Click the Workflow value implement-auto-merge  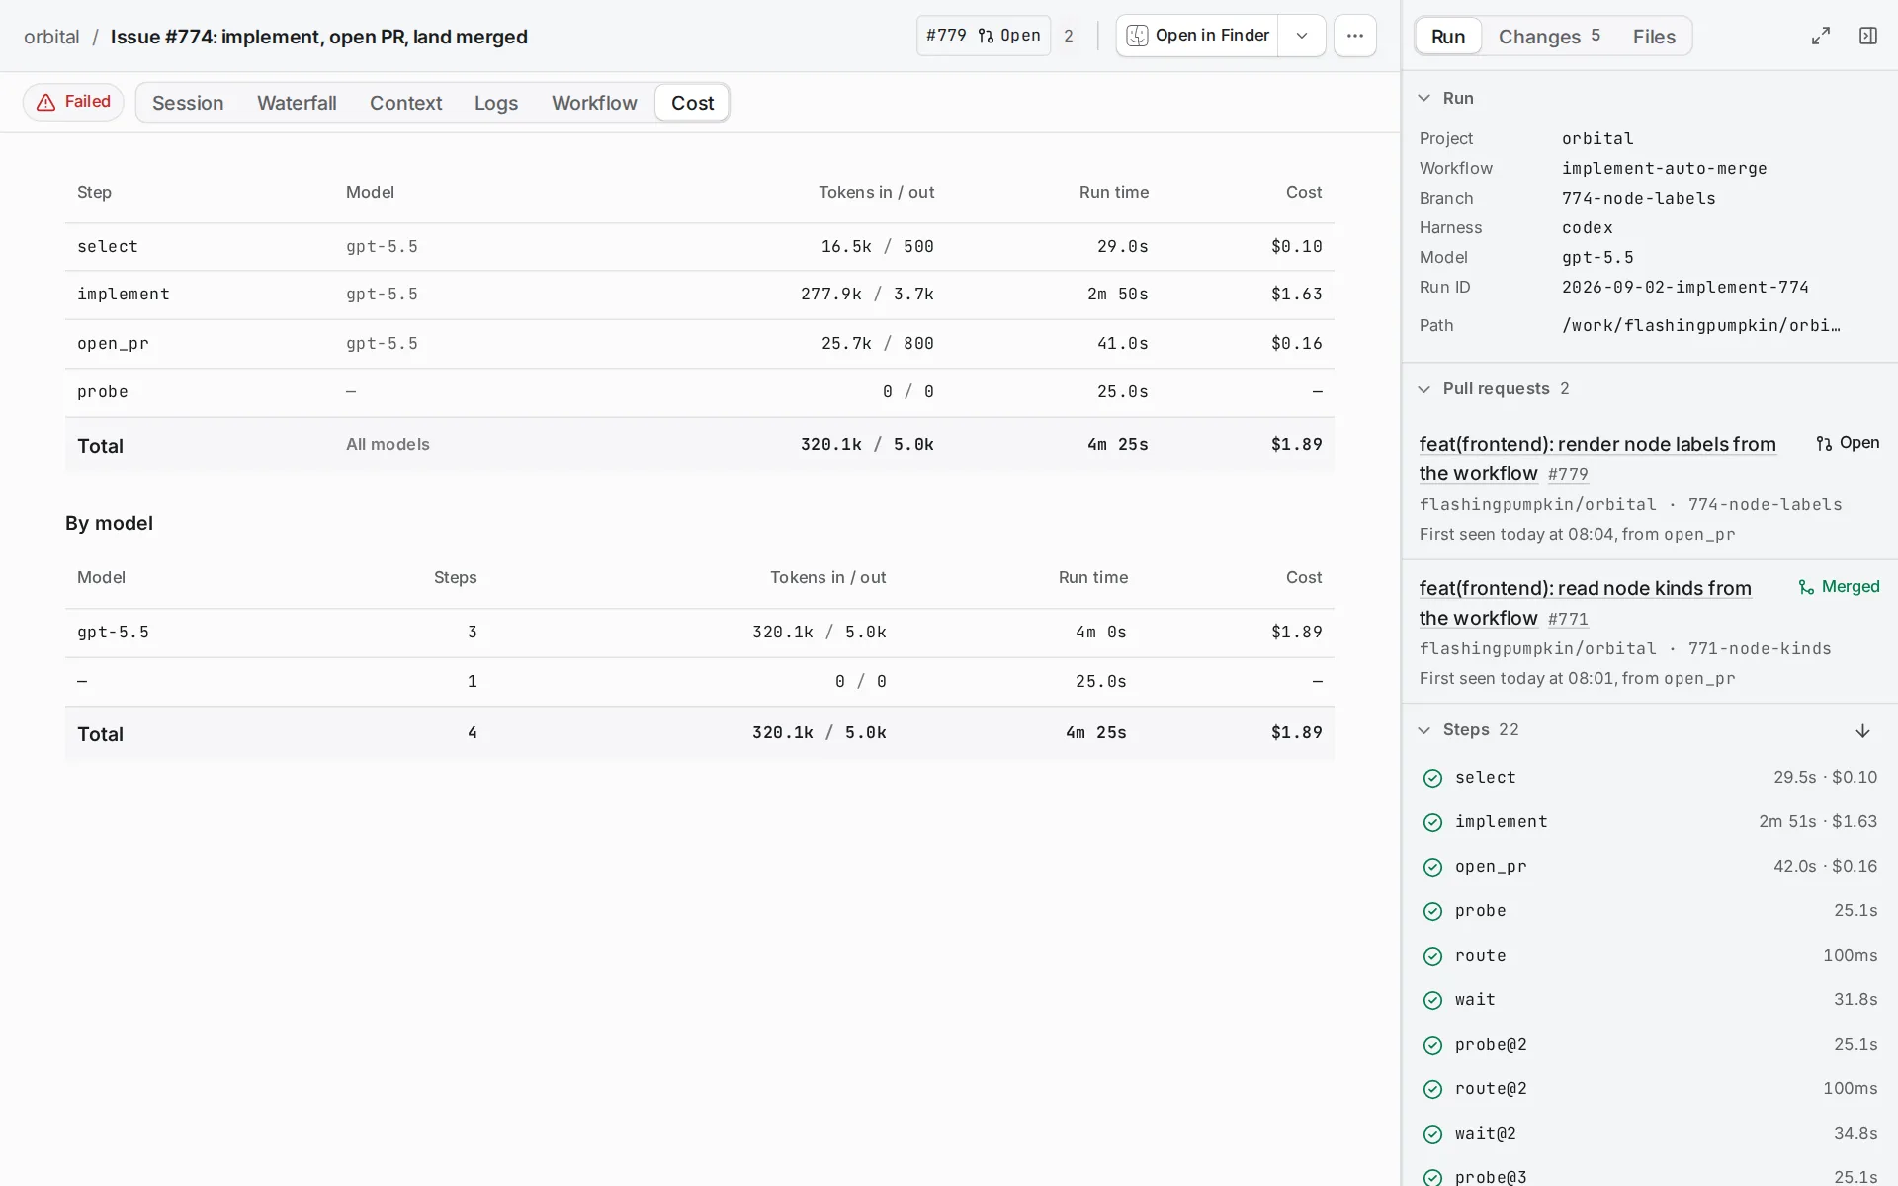click(1664, 169)
